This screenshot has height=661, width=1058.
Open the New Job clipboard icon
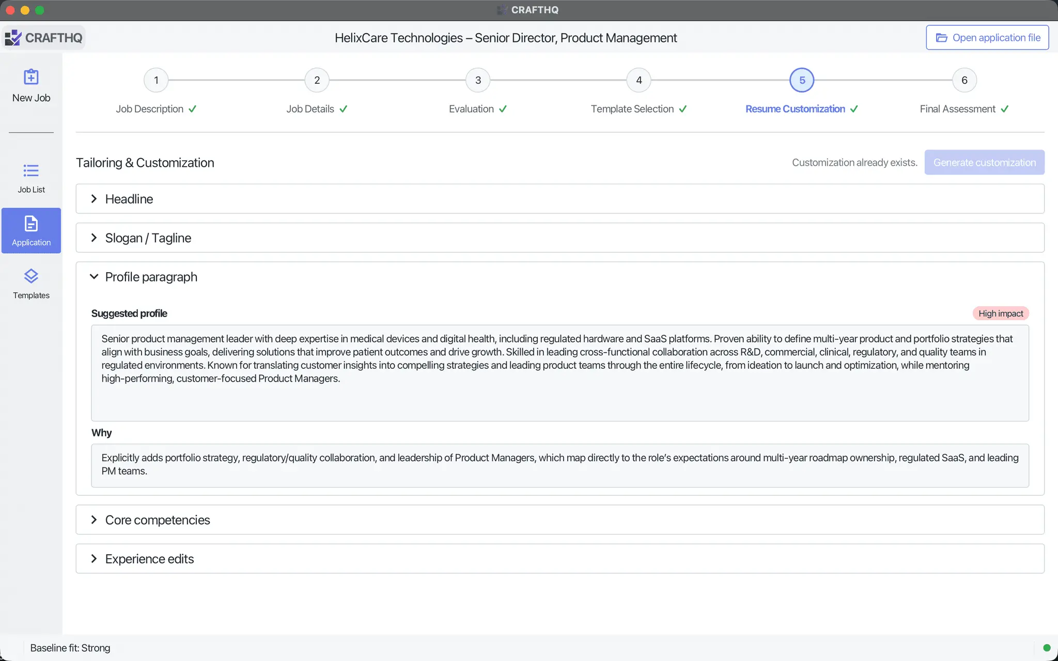pyautogui.click(x=31, y=77)
